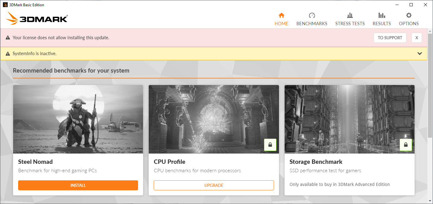
Task: Click the Home house icon
Action: coord(281,15)
